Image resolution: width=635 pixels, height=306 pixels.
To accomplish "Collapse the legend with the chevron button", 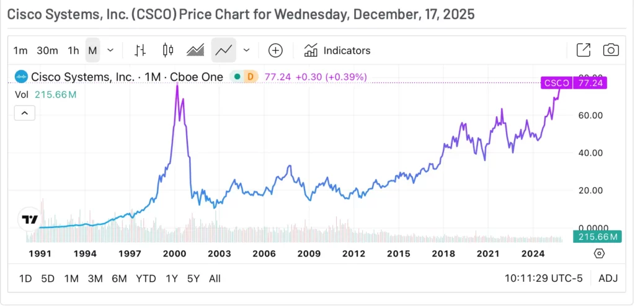I will click(x=24, y=113).
